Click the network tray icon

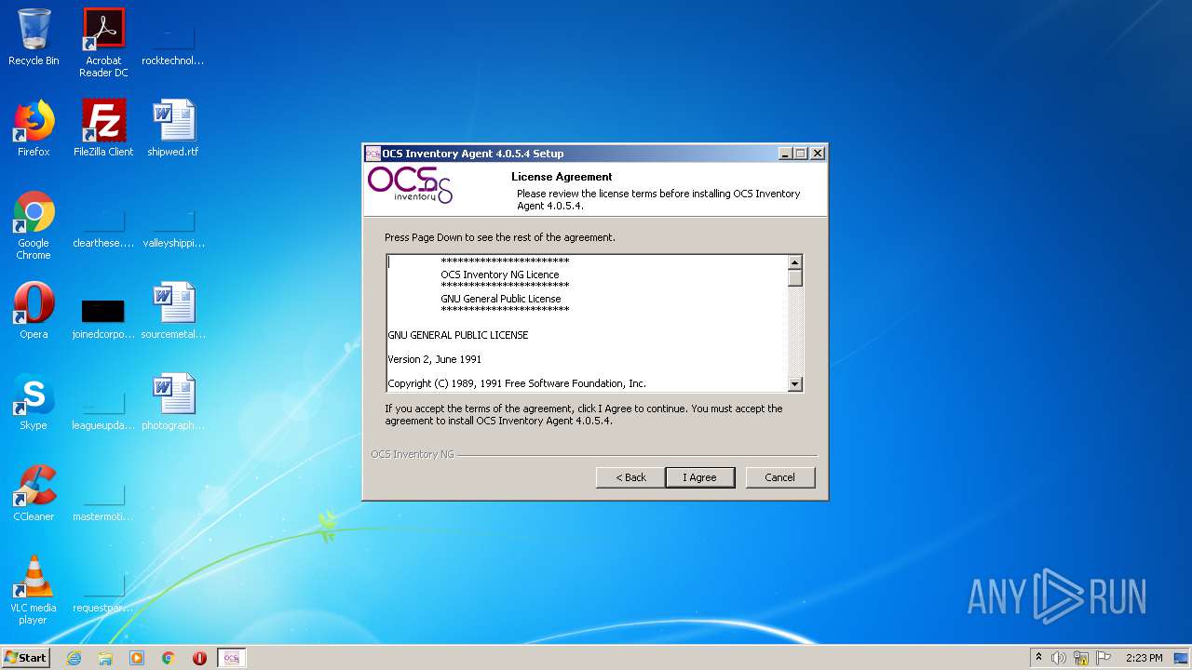(1081, 658)
